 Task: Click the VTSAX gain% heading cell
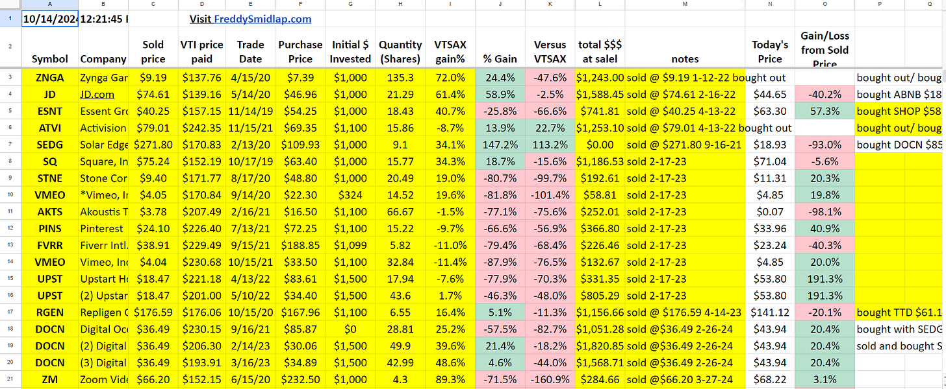click(x=450, y=47)
